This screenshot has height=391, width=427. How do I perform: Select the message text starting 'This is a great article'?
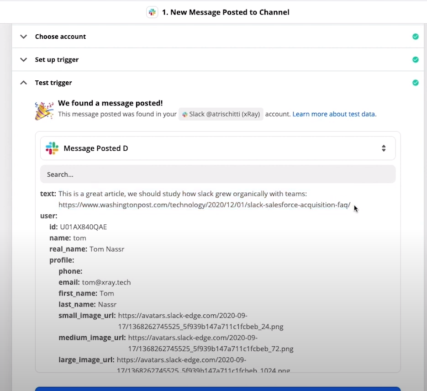pos(183,194)
